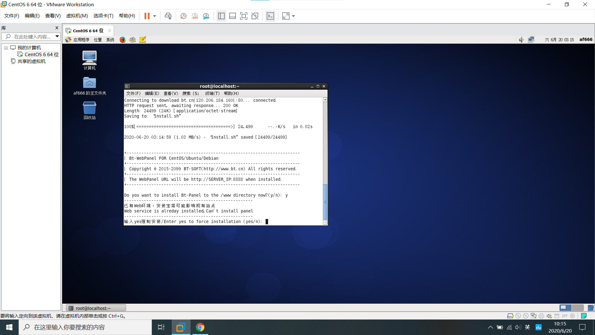The image size is (595, 335).
Task: Toggle the library sidebar view
Action: 221,16
